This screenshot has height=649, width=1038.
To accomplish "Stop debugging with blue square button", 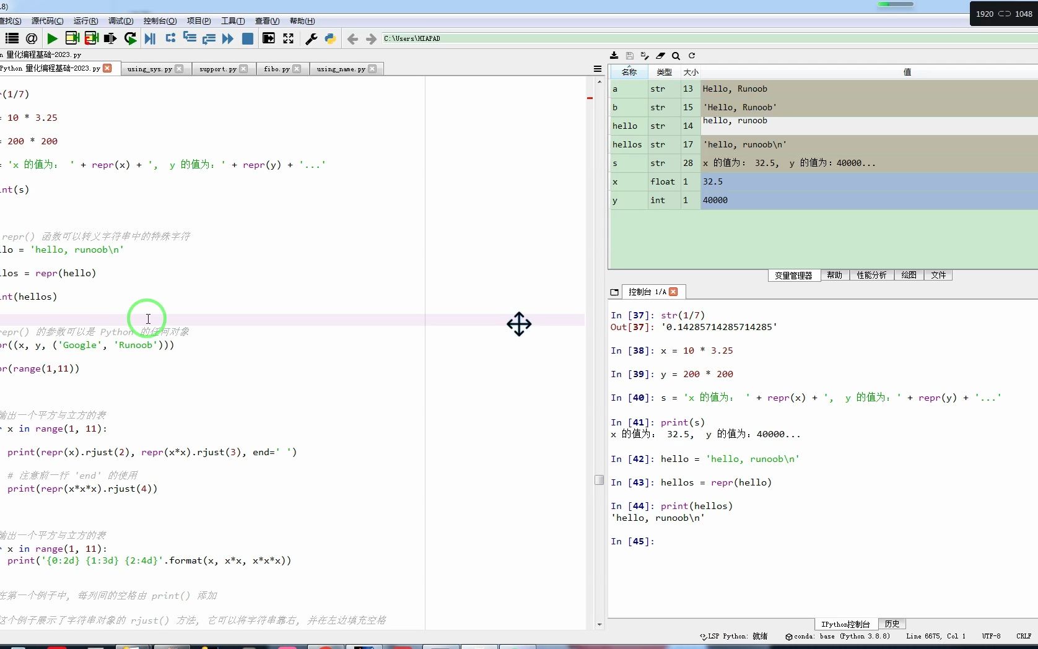I will pos(248,38).
